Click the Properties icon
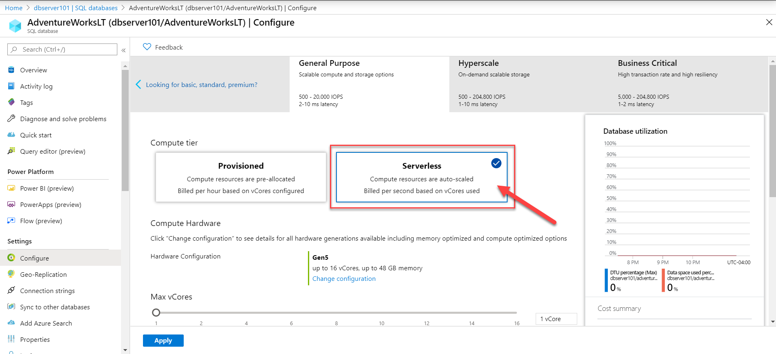 pos(11,339)
